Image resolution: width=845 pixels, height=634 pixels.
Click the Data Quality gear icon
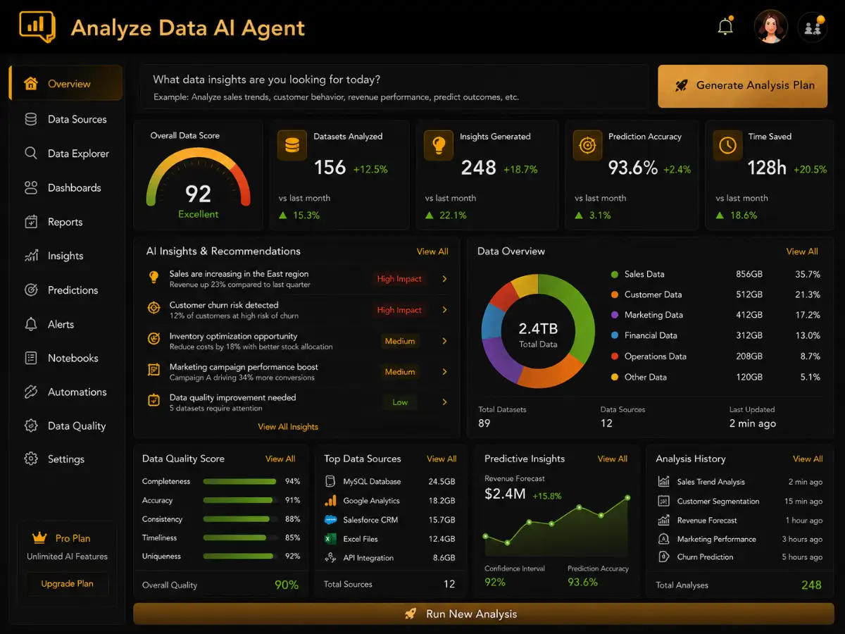coord(31,425)
